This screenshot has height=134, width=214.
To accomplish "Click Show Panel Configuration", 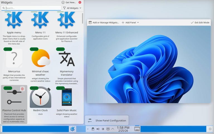I will [107, 121].
